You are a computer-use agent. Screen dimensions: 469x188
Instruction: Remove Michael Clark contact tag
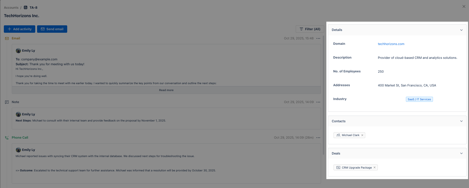coord(362,135)
